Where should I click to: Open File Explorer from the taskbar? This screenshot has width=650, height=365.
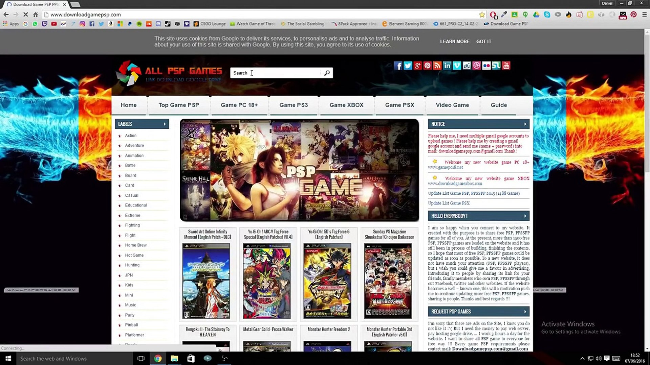click(174, 359)
